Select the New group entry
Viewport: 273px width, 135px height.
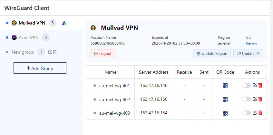click(42, 52)
